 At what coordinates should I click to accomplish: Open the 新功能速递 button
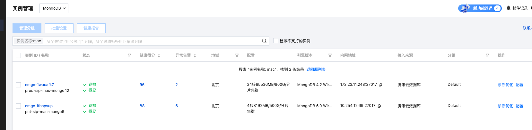[x=480, y=8]
